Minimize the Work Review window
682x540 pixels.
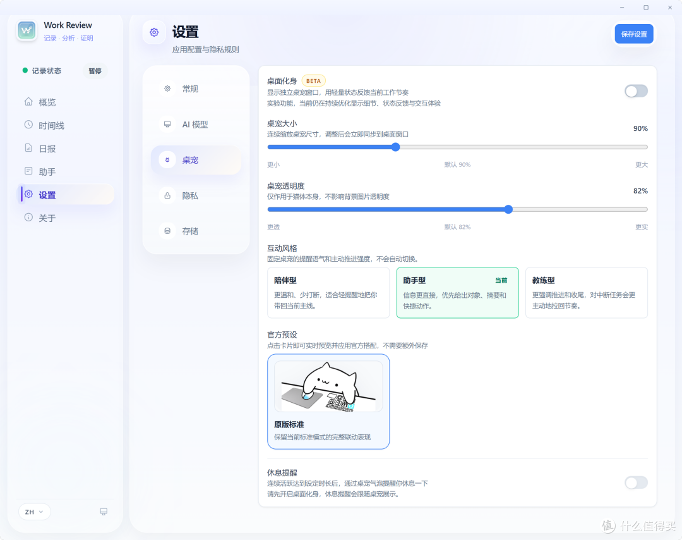(x=622, y=8)
